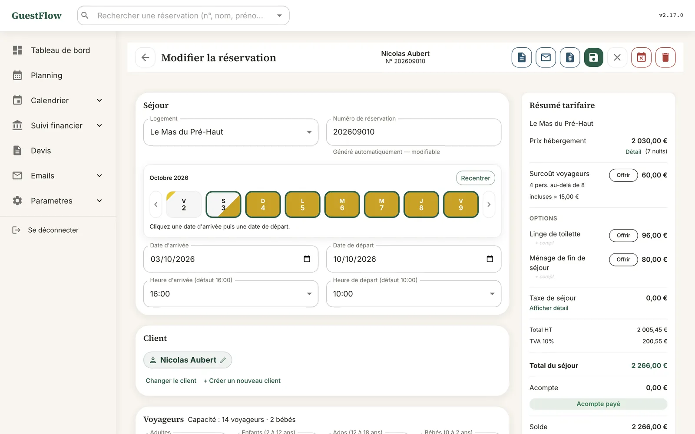Click the Se déconnecter logout icon
The image size is (695, 434).
tap(17, 230)
